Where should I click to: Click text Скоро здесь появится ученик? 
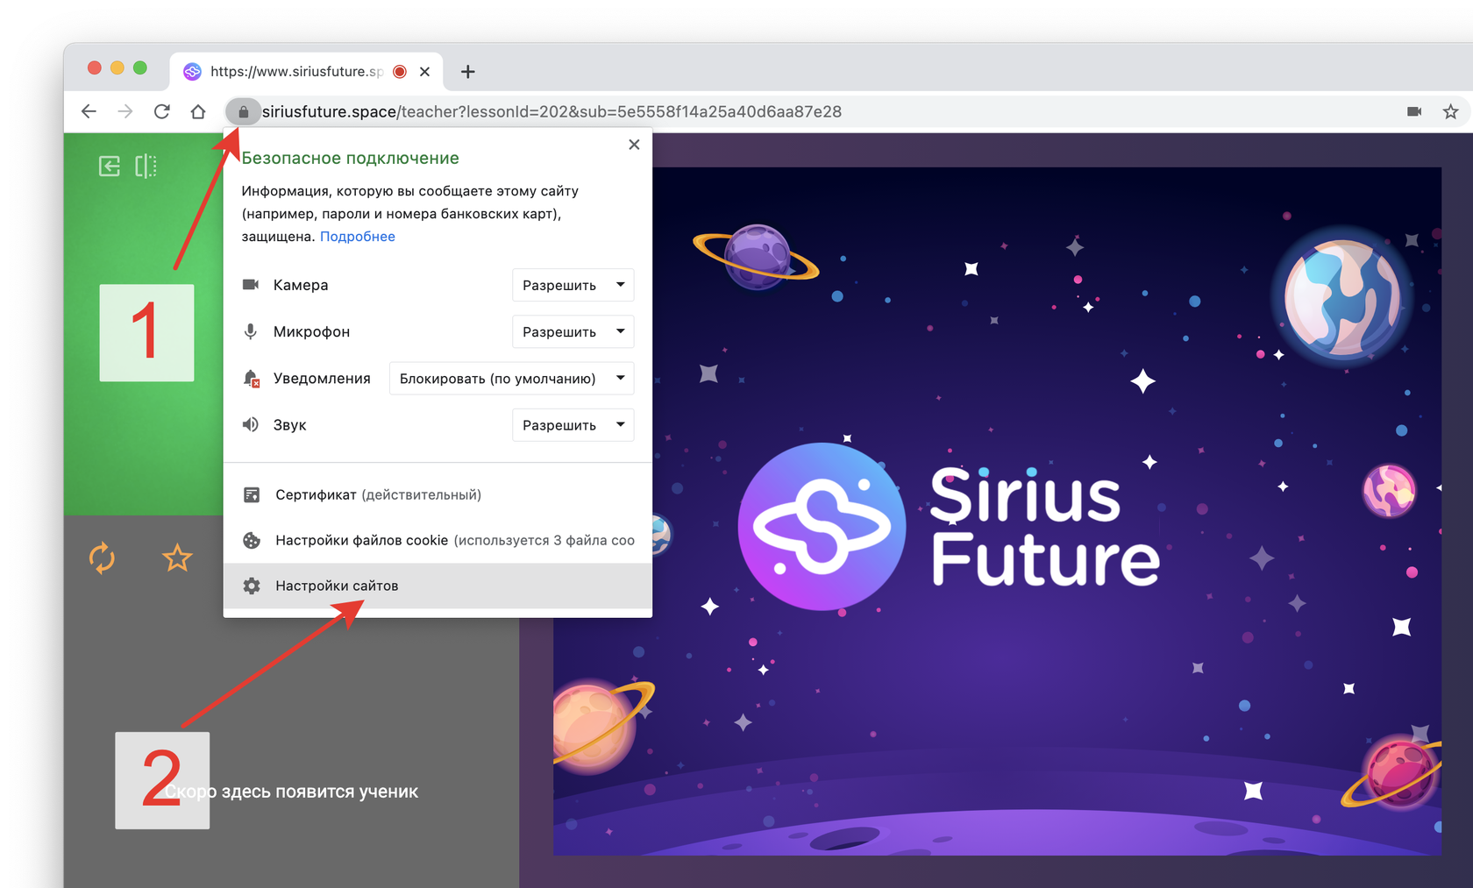click(x=291, y=792)
